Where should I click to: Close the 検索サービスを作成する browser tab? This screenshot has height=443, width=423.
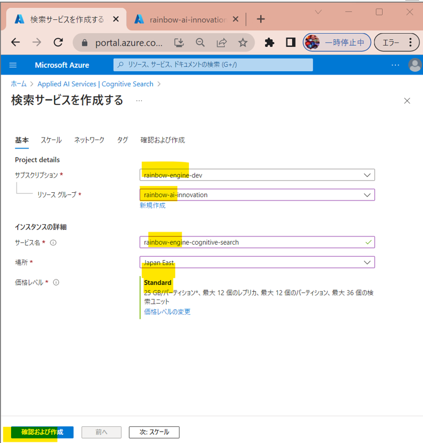click(116, 19)
